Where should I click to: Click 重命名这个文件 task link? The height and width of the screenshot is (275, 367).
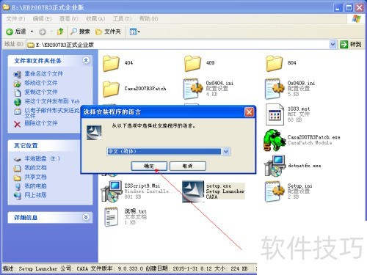[x=44, y=73]
